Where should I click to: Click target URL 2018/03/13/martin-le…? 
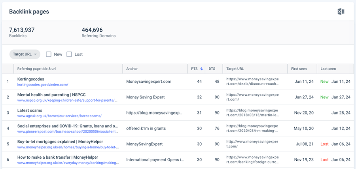click(252, 113)
